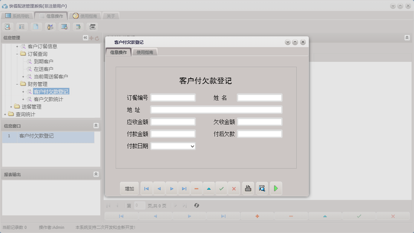The image size is (414, 233).
Task: Click the 订餐编号 input field
Action: tap(173, 97)
